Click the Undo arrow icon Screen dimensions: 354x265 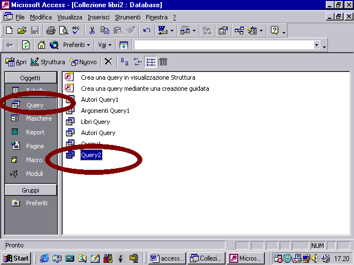(147, 30)
